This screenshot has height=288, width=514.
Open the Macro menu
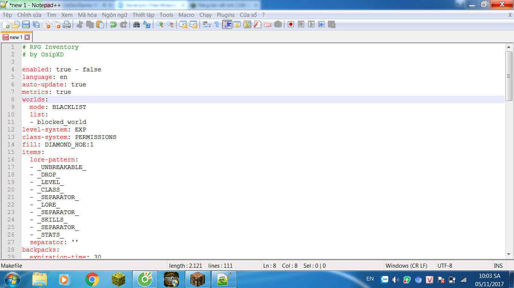(186, 15)
